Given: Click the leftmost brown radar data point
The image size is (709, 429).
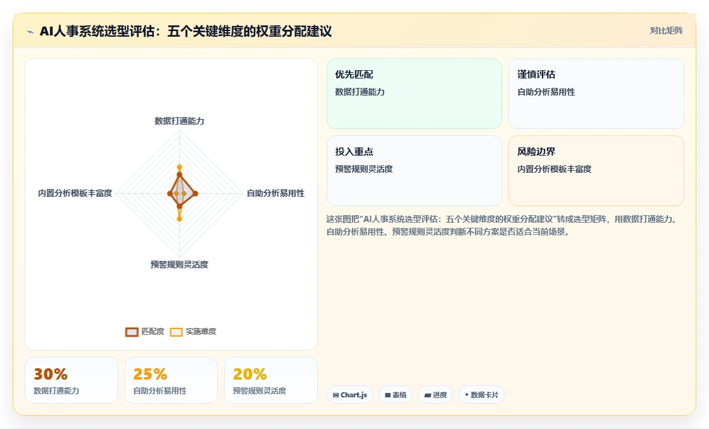Looking at the screenshot, I should [170, 194].
